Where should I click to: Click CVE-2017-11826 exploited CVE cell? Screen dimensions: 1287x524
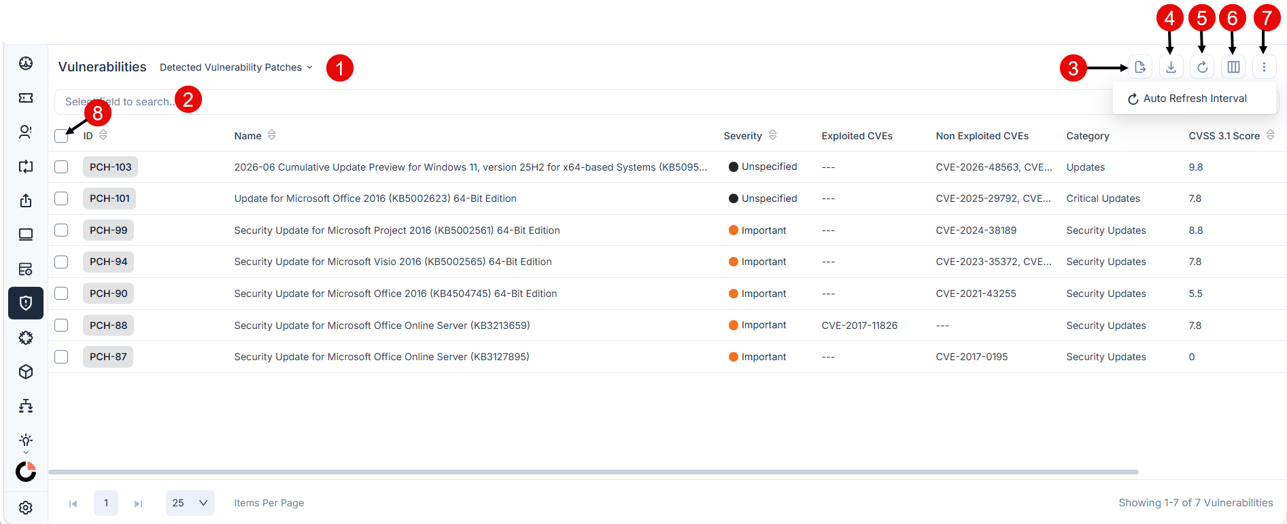point(859,326)
